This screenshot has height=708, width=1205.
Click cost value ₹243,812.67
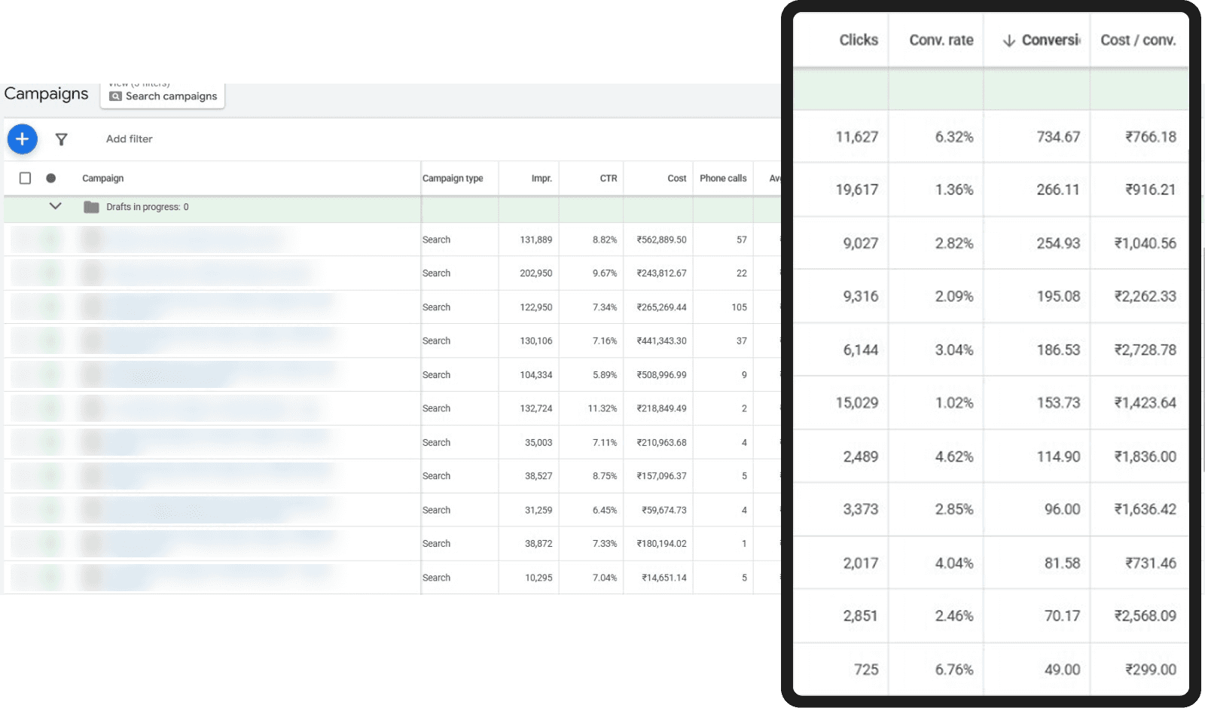[662, 273]
